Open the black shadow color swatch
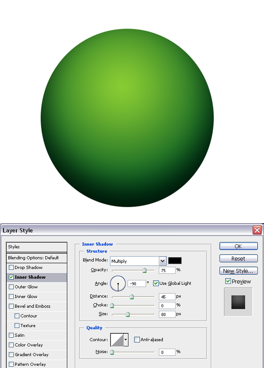 [x=175, y=261]
